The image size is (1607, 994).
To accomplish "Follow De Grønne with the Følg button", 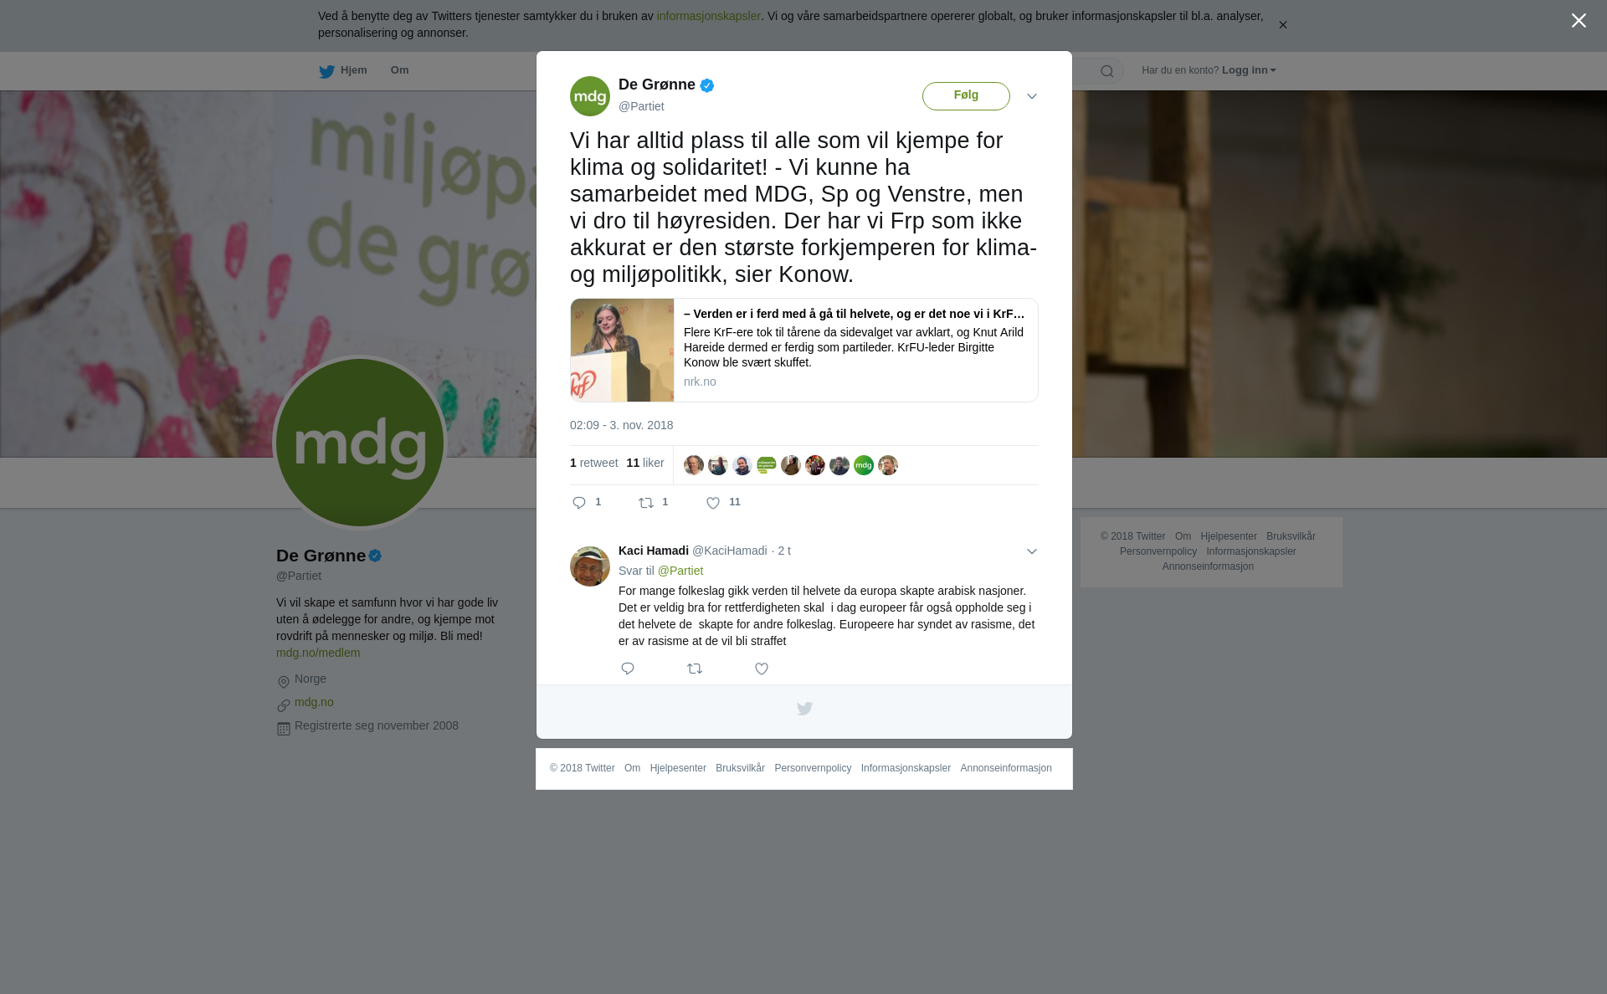I will point(966,96).
